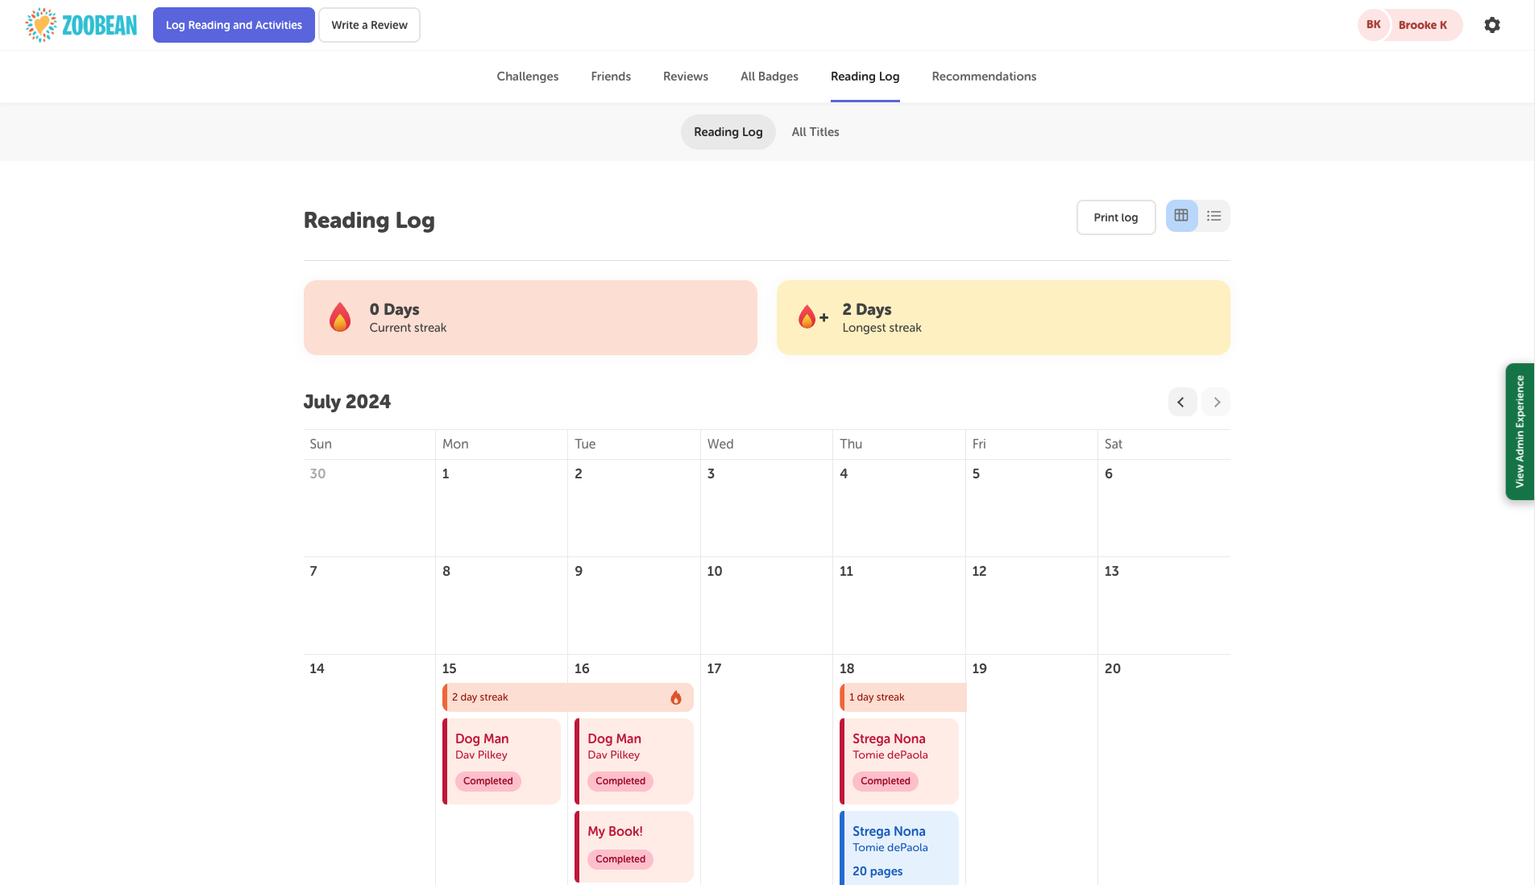Click July 2024 month heading
This screenshot has width=1535, height=885.
pos(347,402)
